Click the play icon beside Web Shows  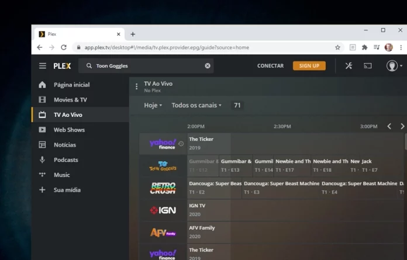pyautogui.click(x=42, y=130)
